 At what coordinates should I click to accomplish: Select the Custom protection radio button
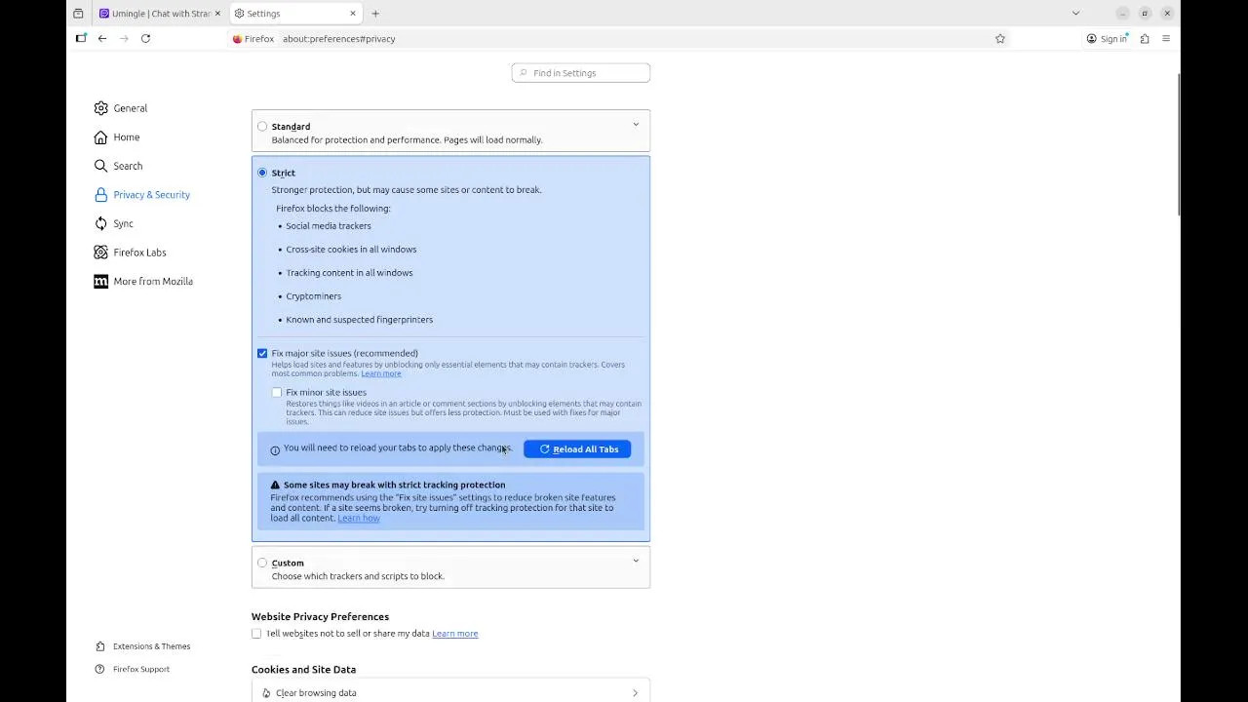[262, 563]
